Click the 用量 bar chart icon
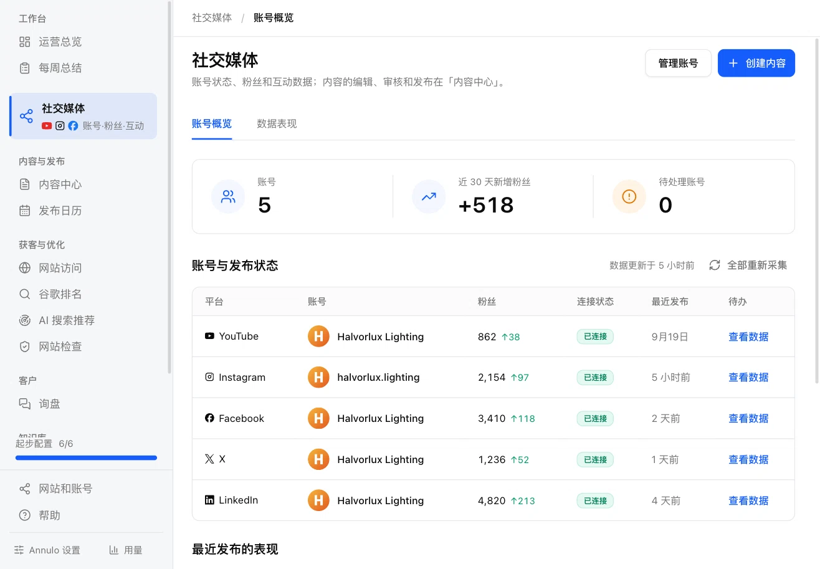The width and height of the screenshot is (820, 569). [114, 550]
